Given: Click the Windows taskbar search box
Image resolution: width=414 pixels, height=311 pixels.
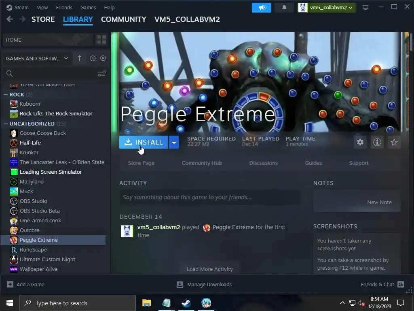Looking at the screenshot, I should pos(78,303).
